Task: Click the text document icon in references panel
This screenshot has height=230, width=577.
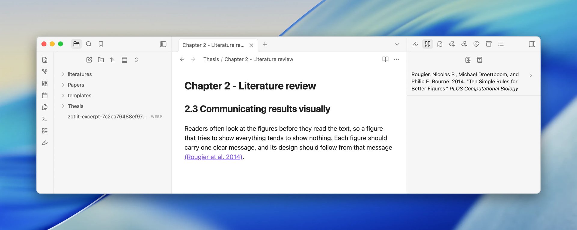Action: coord(480,60)
